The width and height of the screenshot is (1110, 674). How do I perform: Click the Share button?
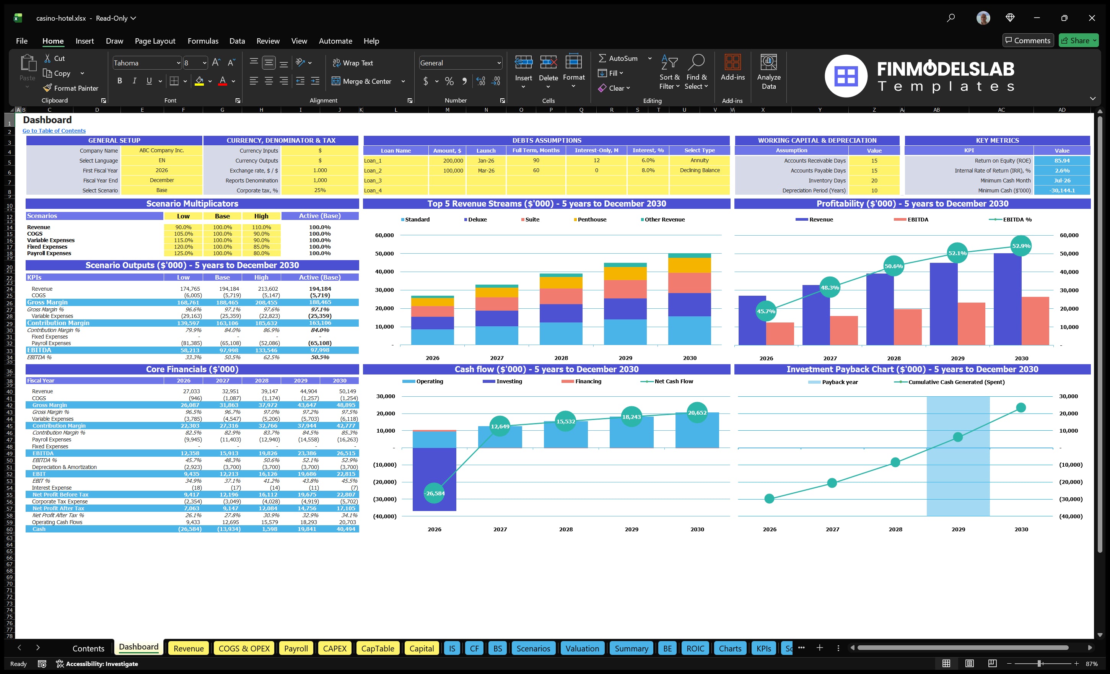(1079, 40)
